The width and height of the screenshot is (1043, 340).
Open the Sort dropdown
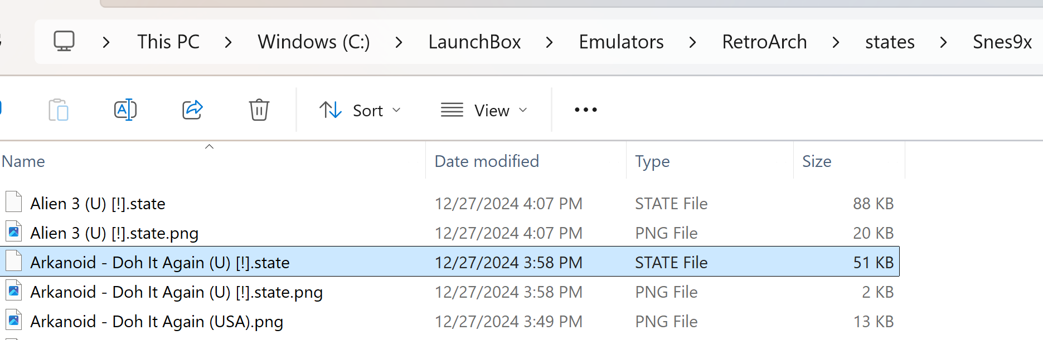pyautogui.click(x=360, y=110)
